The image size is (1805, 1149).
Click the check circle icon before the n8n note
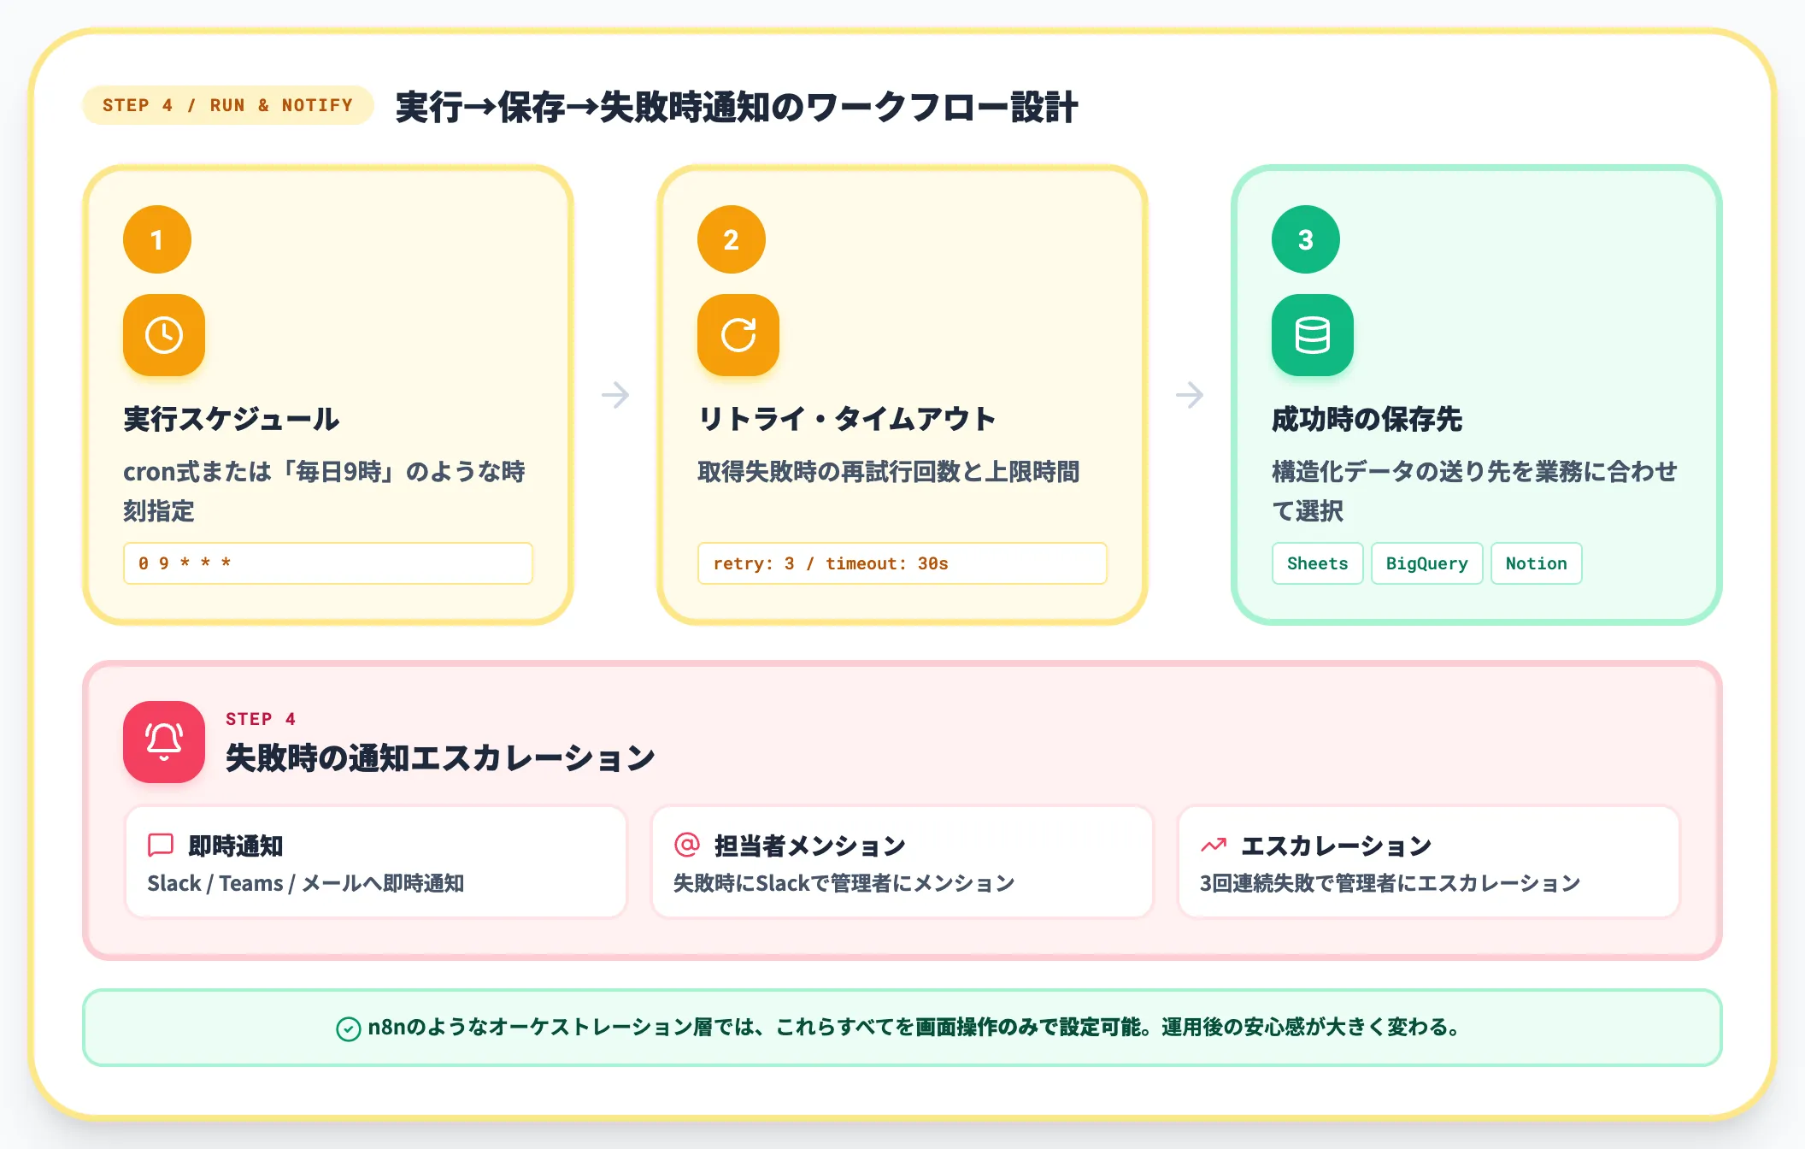348,1028
